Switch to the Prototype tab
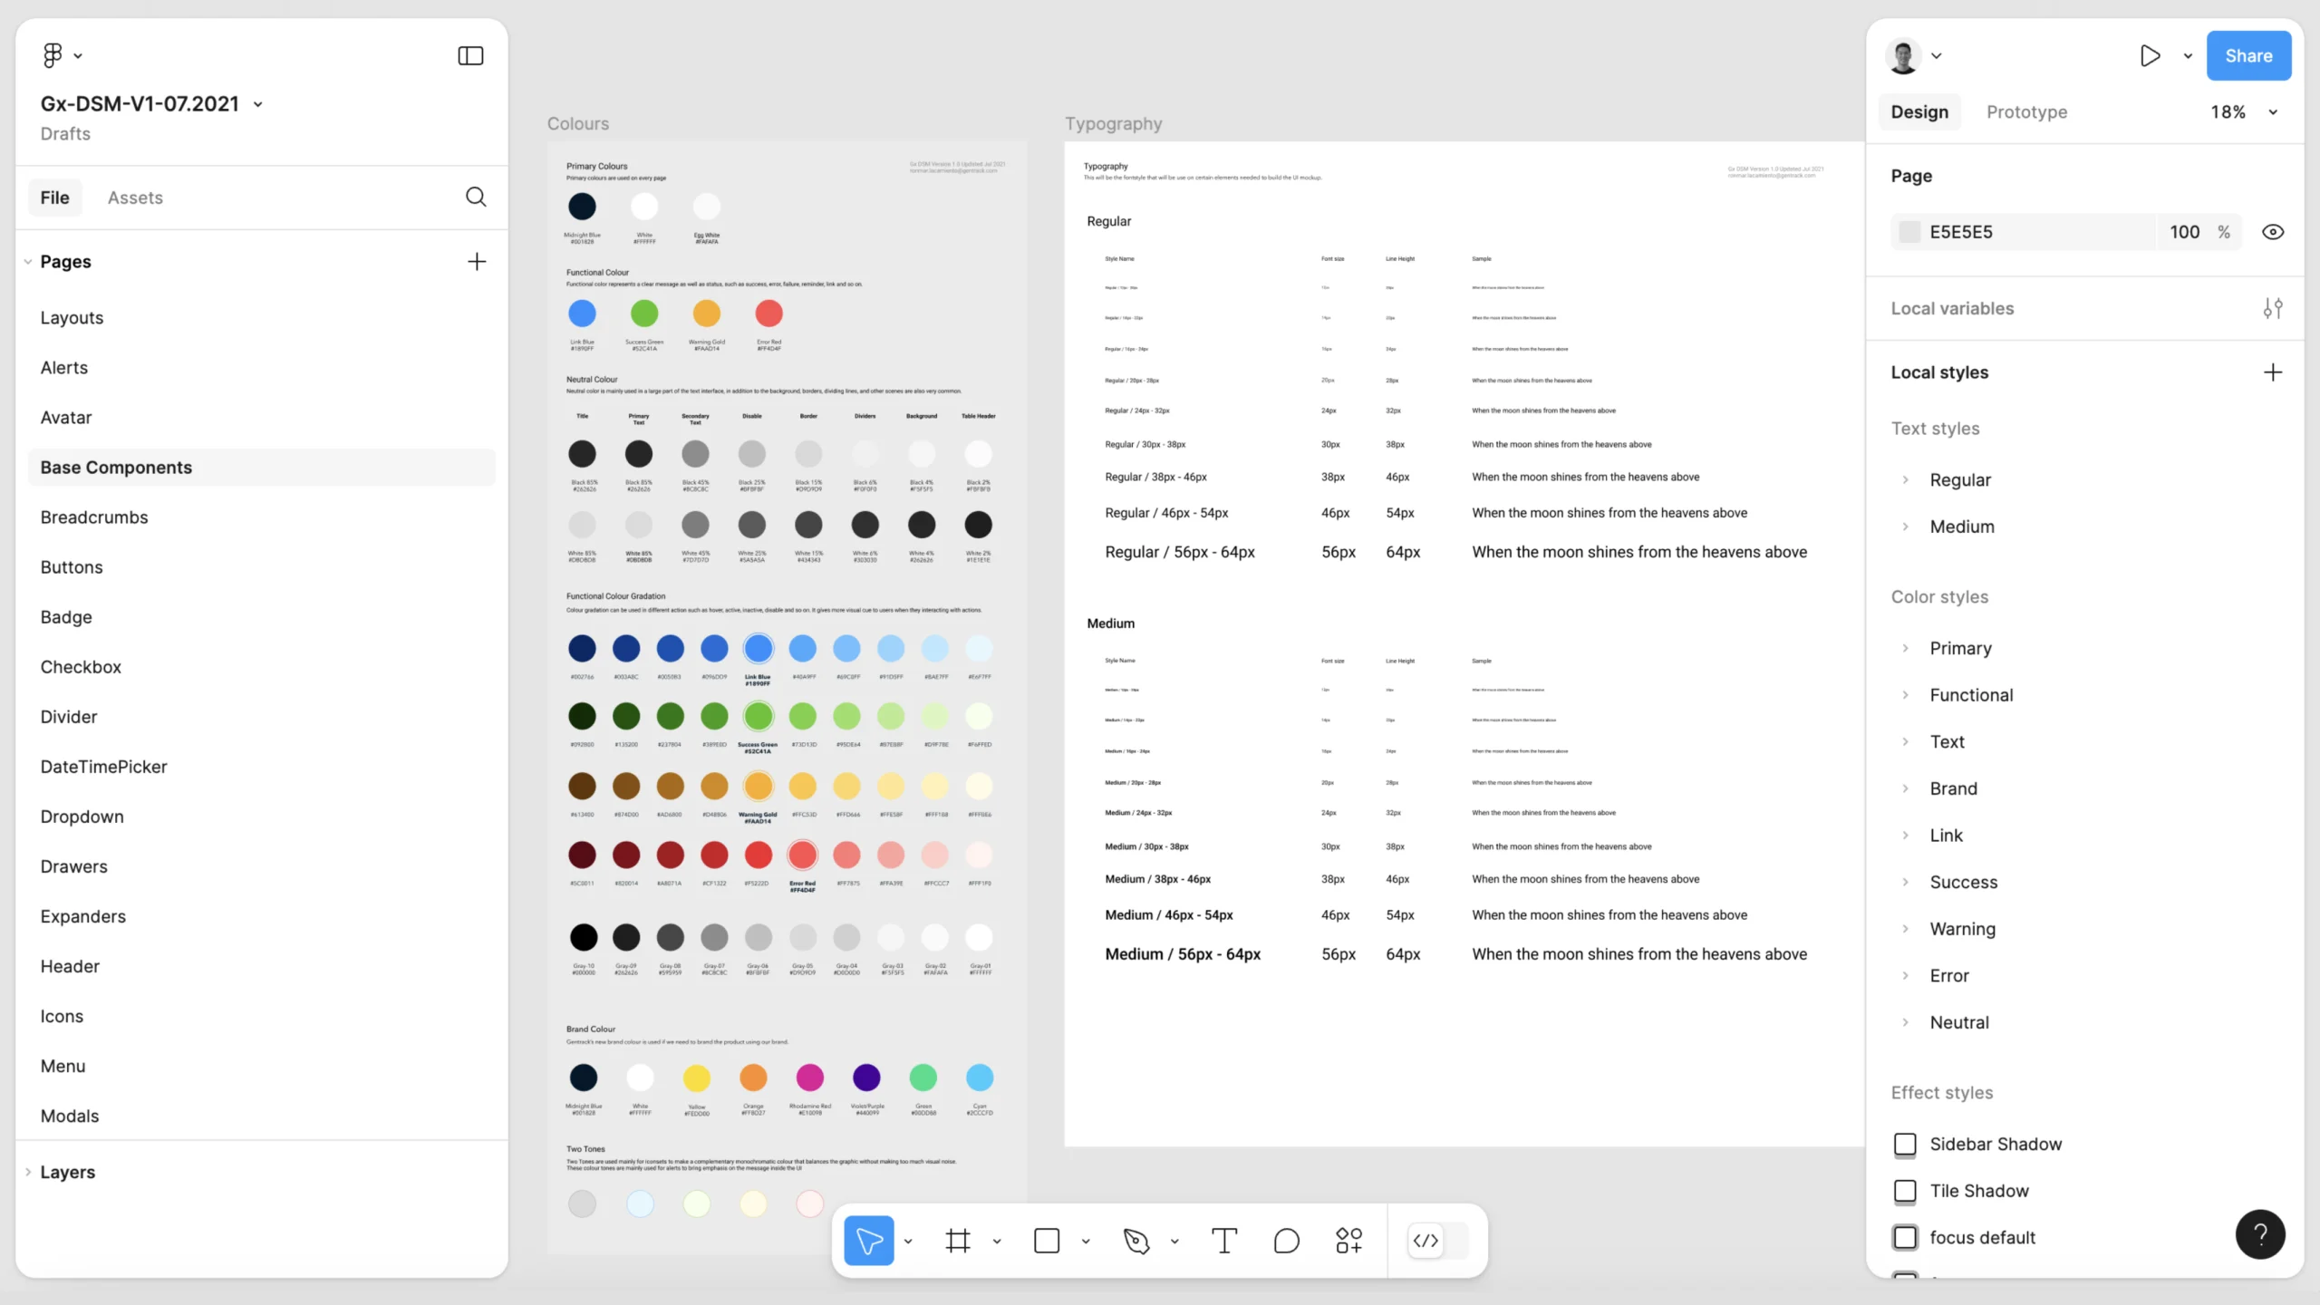Viewport: 2320px width, 1305px height. [2026, 112]
